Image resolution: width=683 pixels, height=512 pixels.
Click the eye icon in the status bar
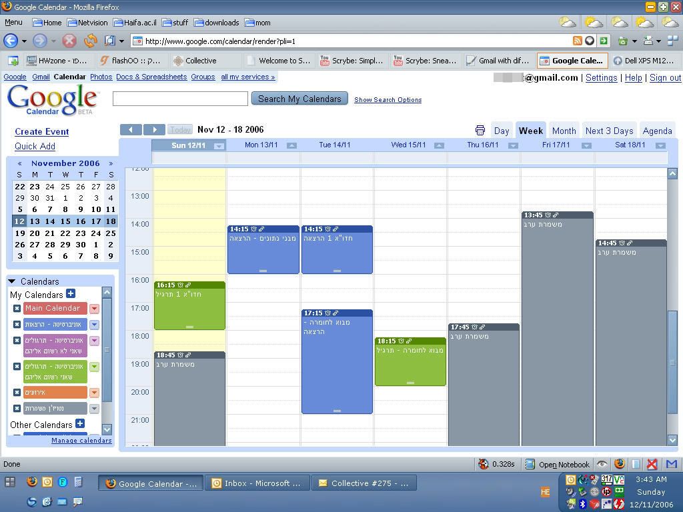click(x=602, y=464)
